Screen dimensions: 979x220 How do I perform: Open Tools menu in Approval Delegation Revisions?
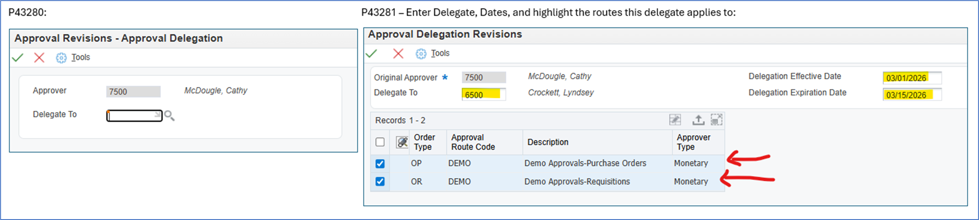[440, 53]
